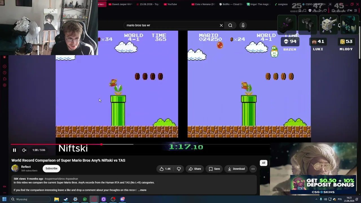Start voice search with the microphone icon
361x203 pixels.
tap(243, 25)
